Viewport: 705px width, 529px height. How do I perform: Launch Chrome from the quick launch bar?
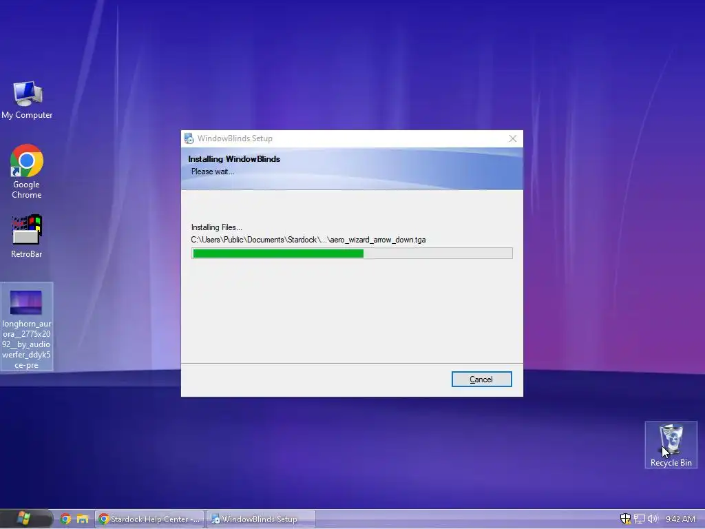(65, 519)
